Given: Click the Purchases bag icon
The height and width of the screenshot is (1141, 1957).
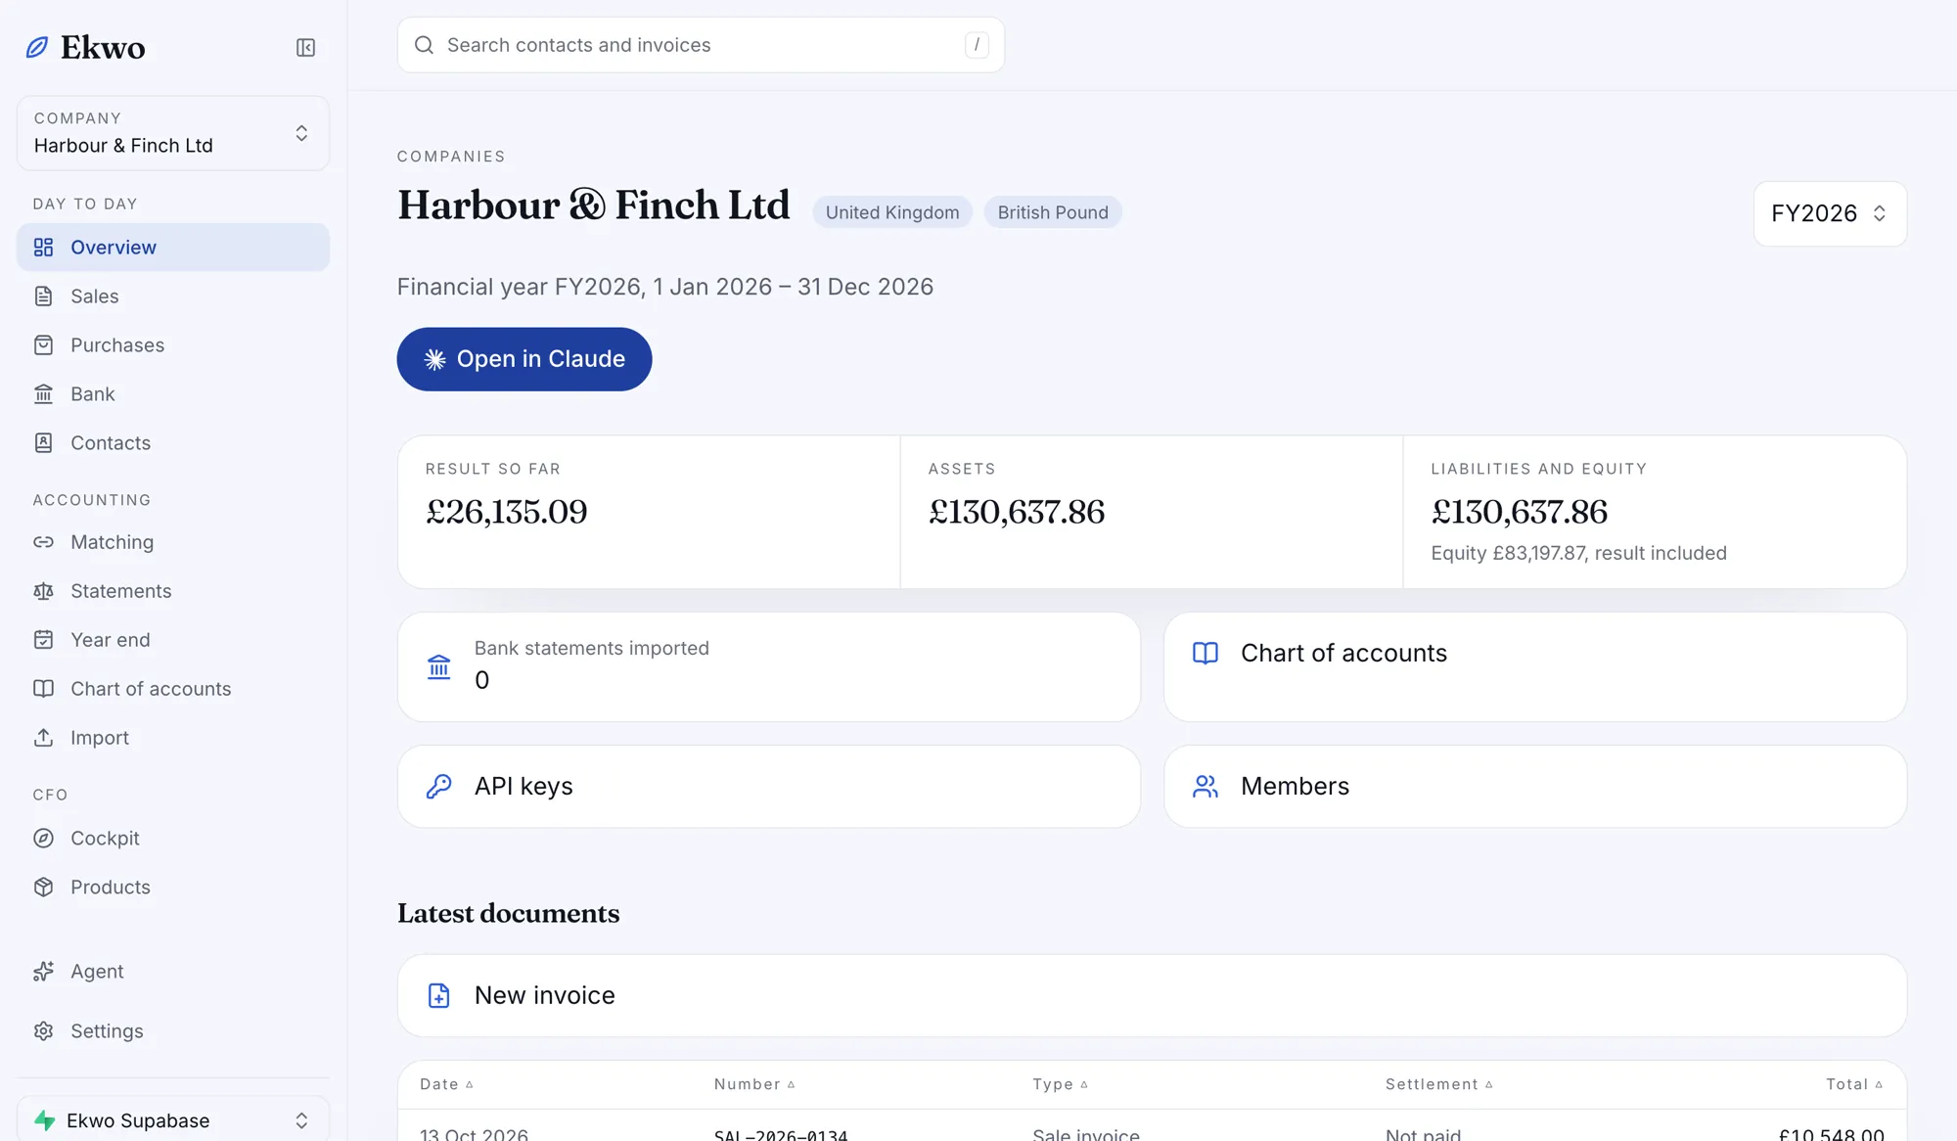Looking at the screenshot, I should (43, 345).
